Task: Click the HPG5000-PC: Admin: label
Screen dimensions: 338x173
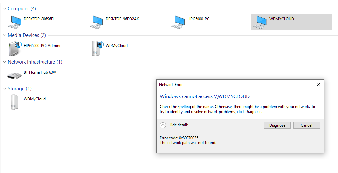Action: tap(42, 46)
